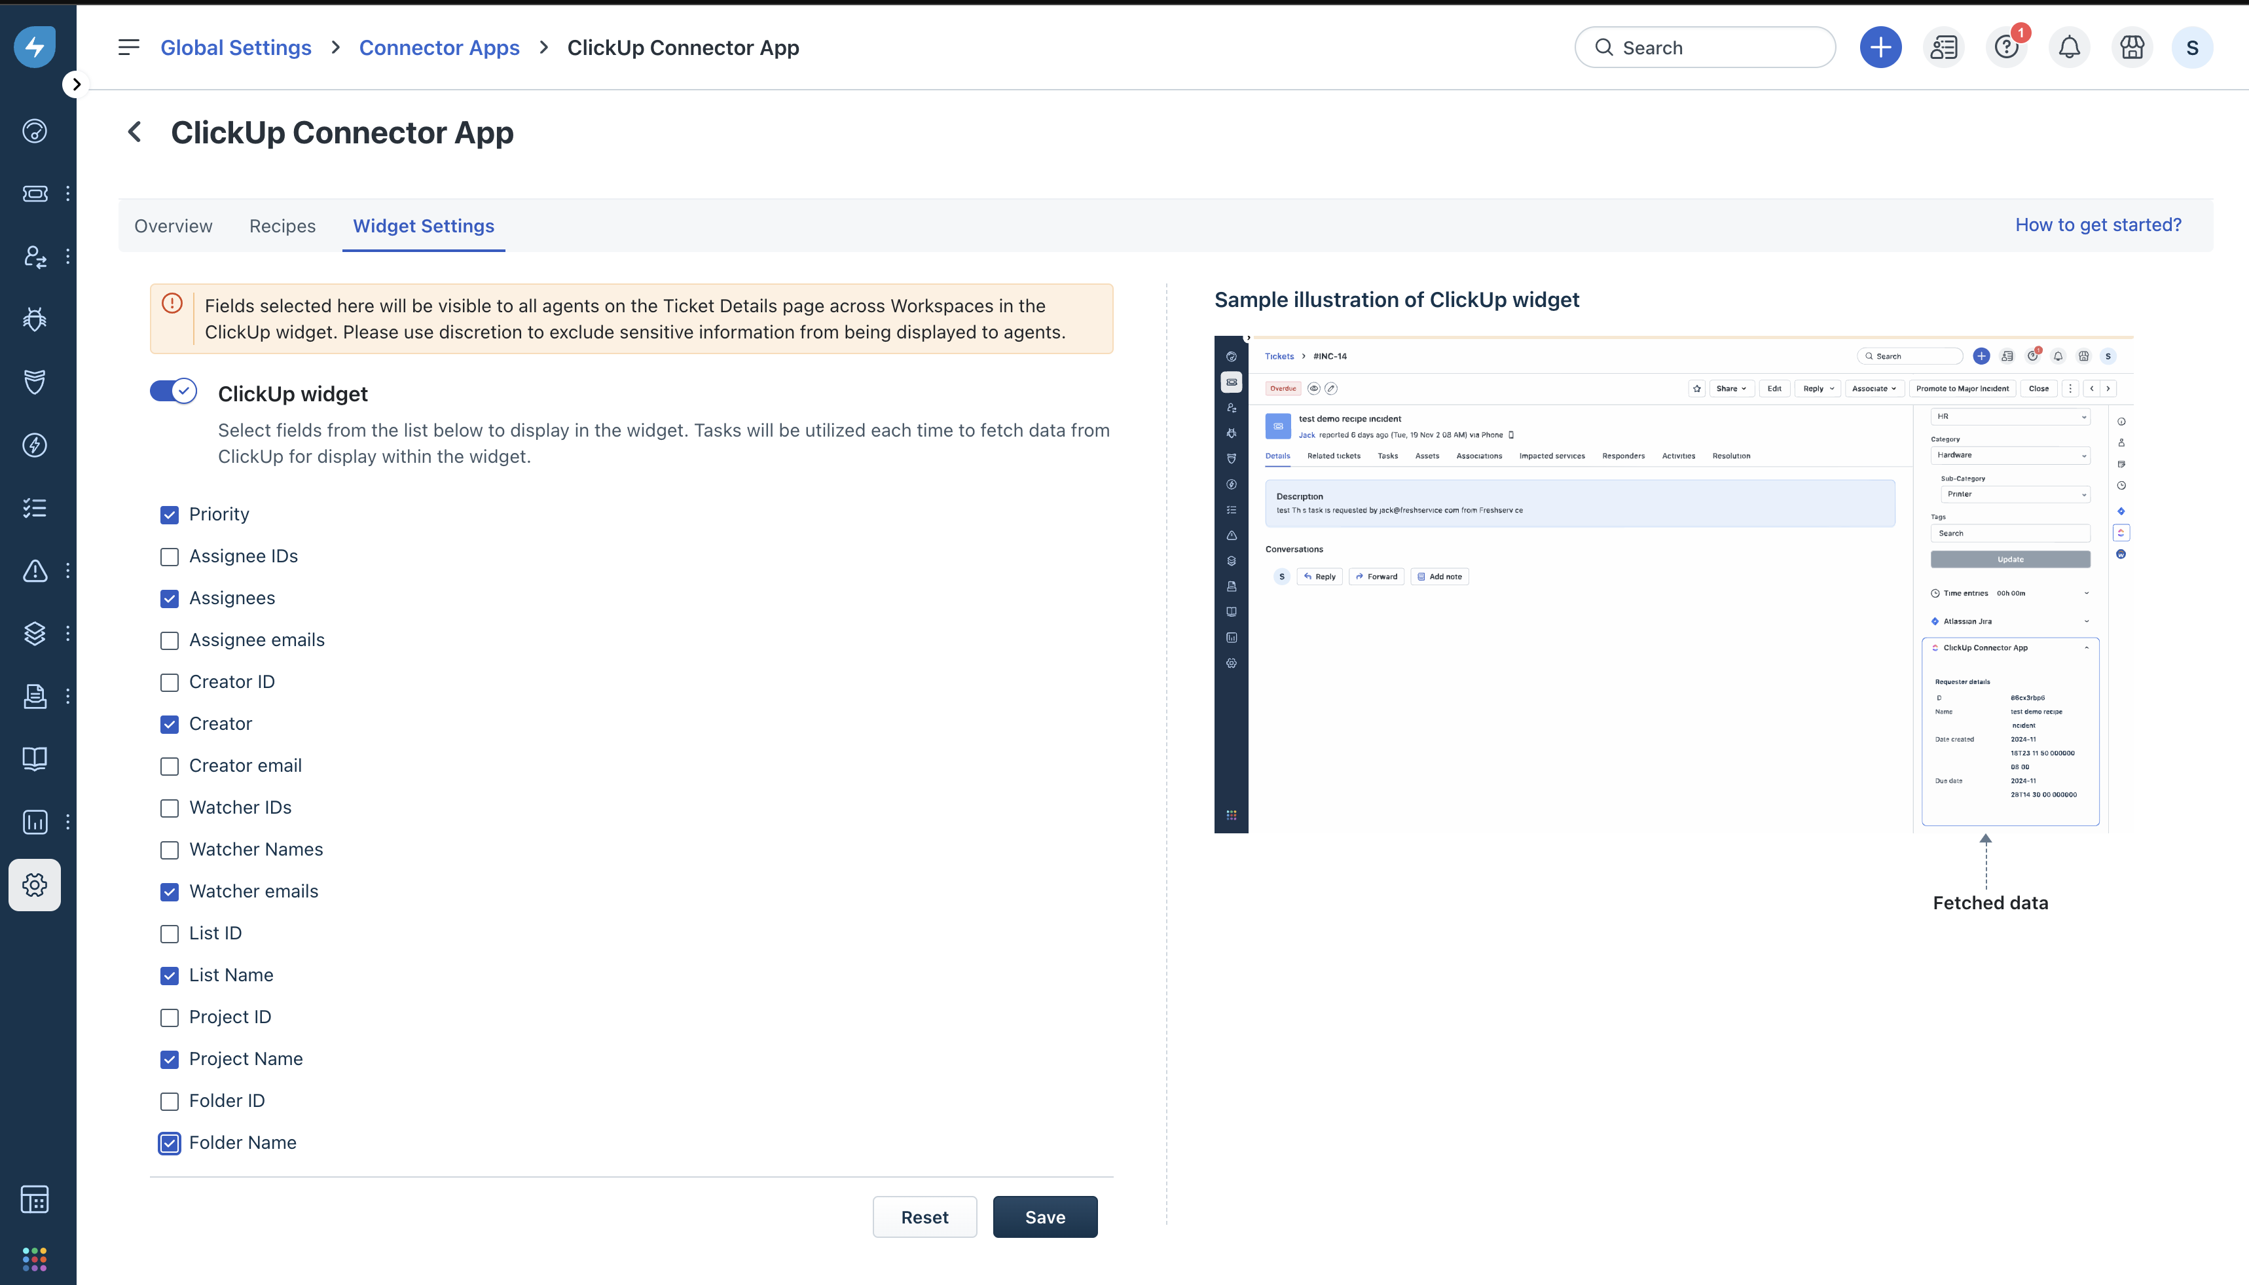Click the back arrow beside page title
The width and height of the screenshot is (2249, 1285).
[x=134, y=132]
